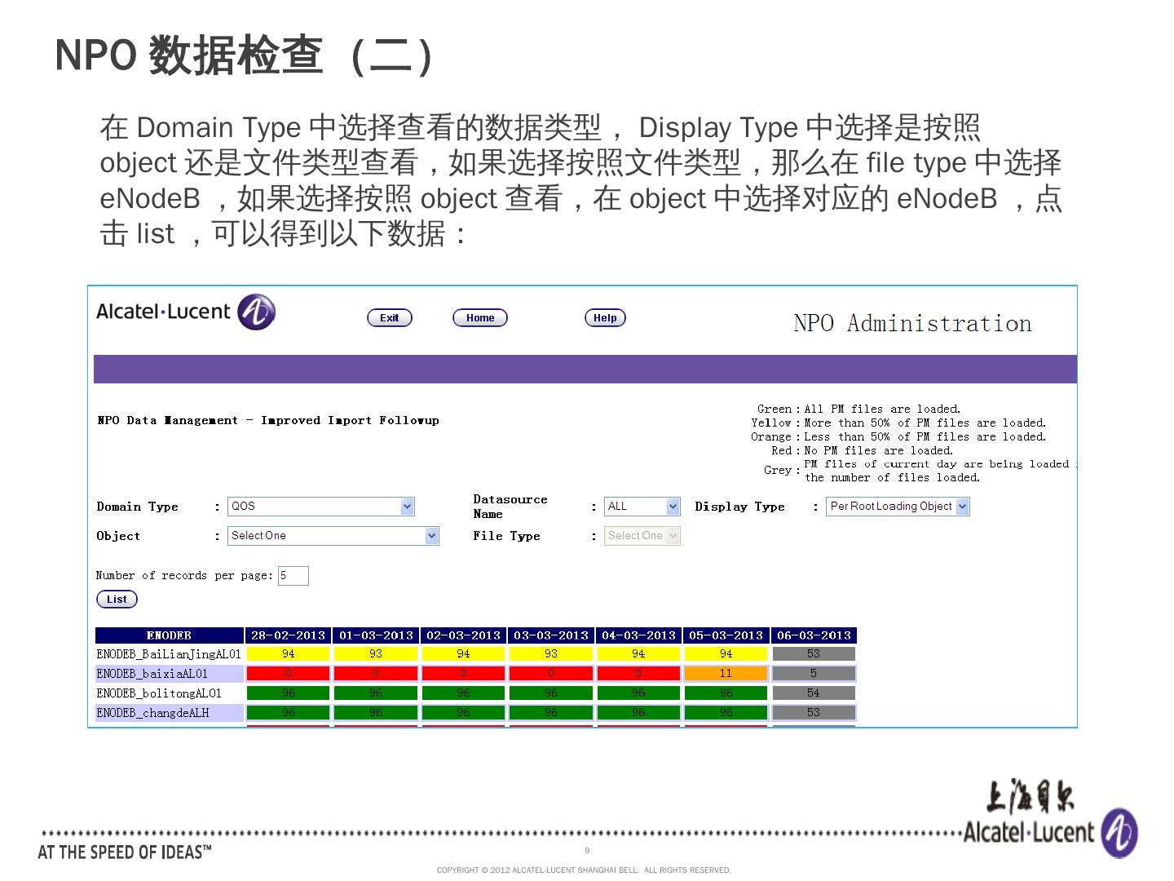Click the orange cell showing 11

point(726,674)
